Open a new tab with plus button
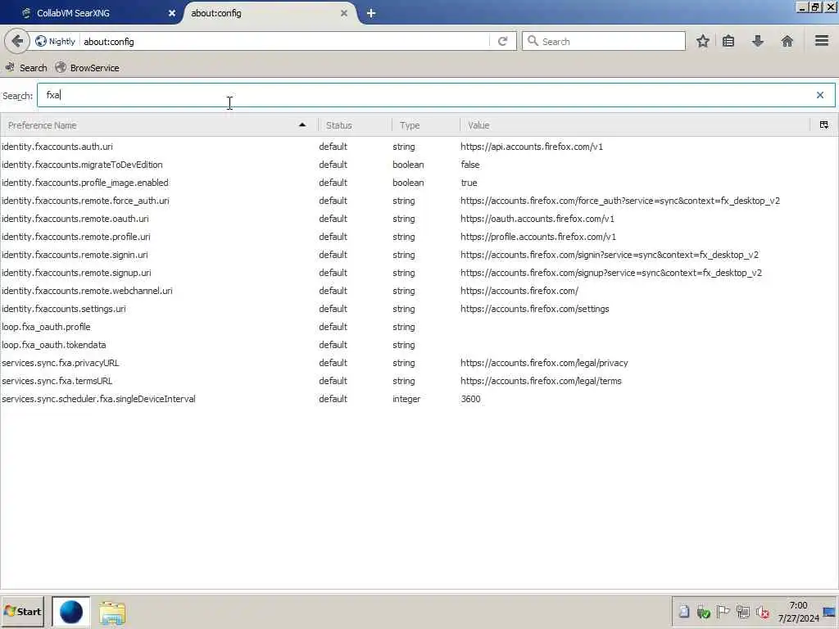This screenshot has width=839, height=629. click(371, 13)
